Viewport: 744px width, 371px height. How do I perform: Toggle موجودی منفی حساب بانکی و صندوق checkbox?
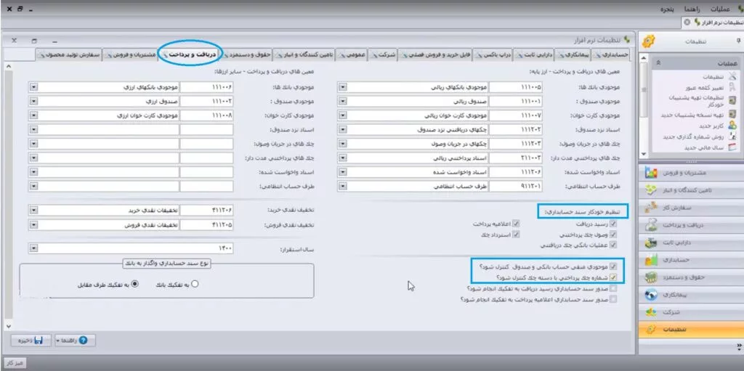pos(613,266)
